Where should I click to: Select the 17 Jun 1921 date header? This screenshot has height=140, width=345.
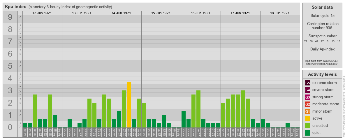[x=240, y=13]
